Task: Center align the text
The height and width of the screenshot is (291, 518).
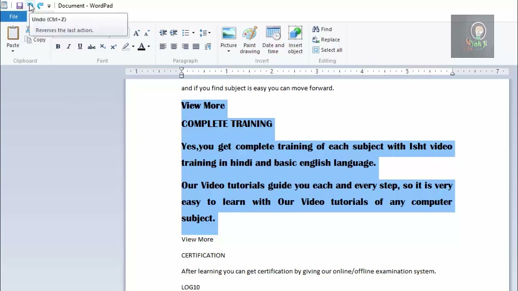Action: (174, 47)
